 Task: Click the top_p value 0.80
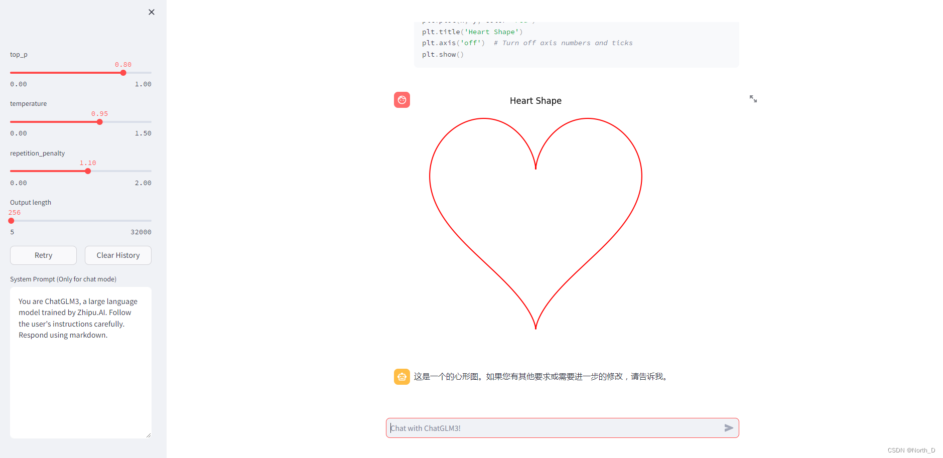[123, 65]
